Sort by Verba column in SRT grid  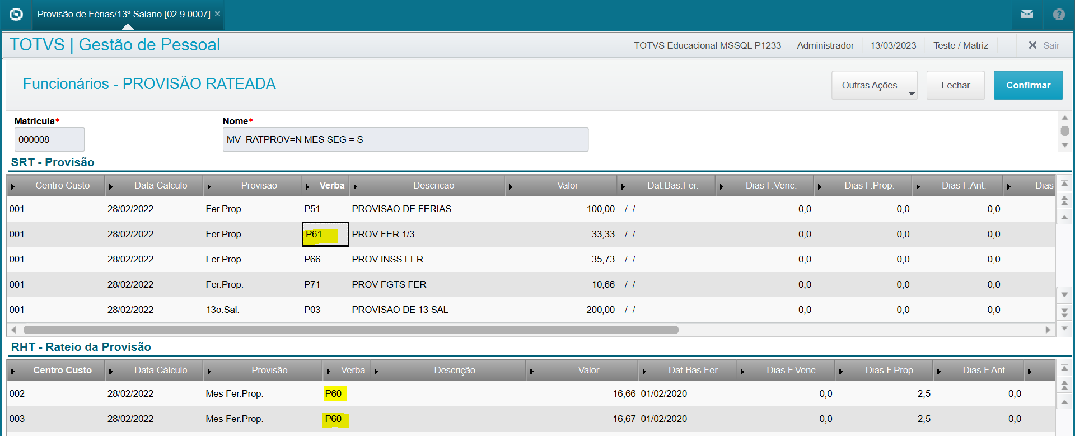click(331, 186)
